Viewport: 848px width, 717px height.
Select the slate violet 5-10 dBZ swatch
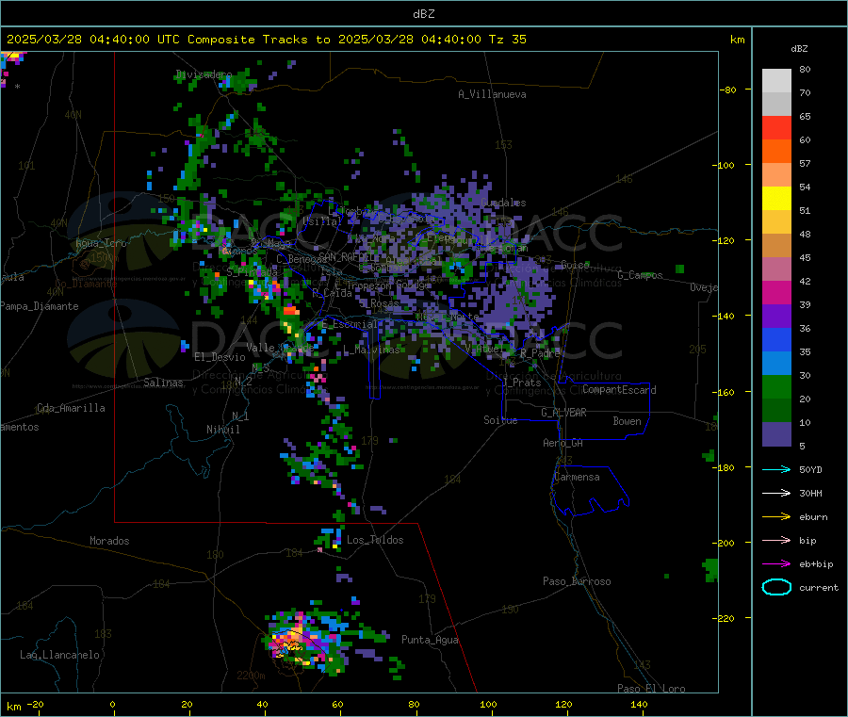tap(776, 434)
